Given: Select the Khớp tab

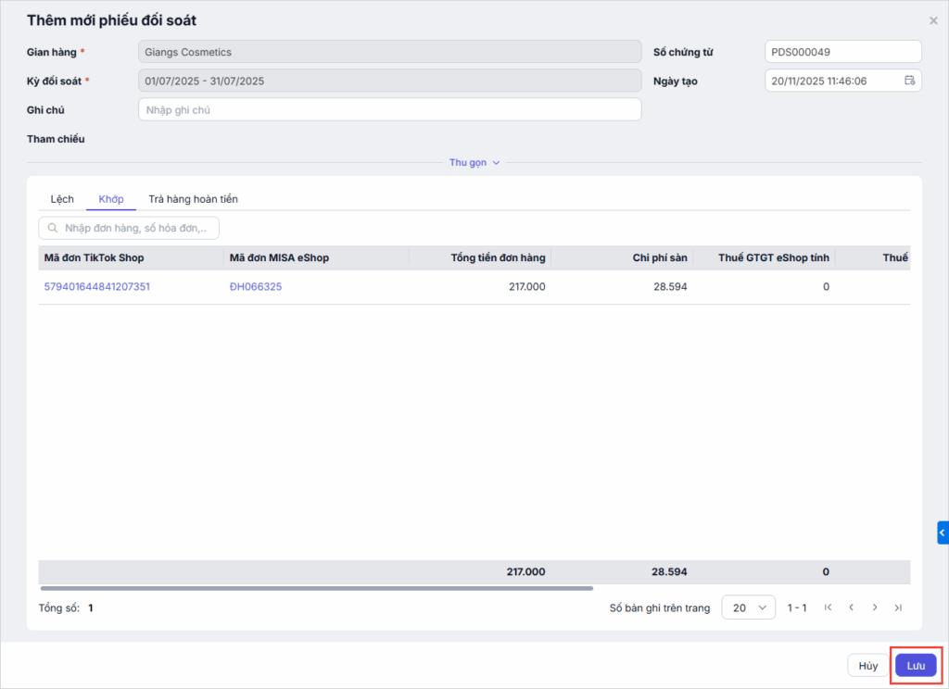Looking at the screenshot, I should (111, 199).
